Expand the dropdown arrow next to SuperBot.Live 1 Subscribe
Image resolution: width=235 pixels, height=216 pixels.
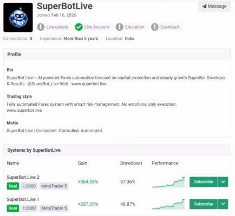pos(223,204)
